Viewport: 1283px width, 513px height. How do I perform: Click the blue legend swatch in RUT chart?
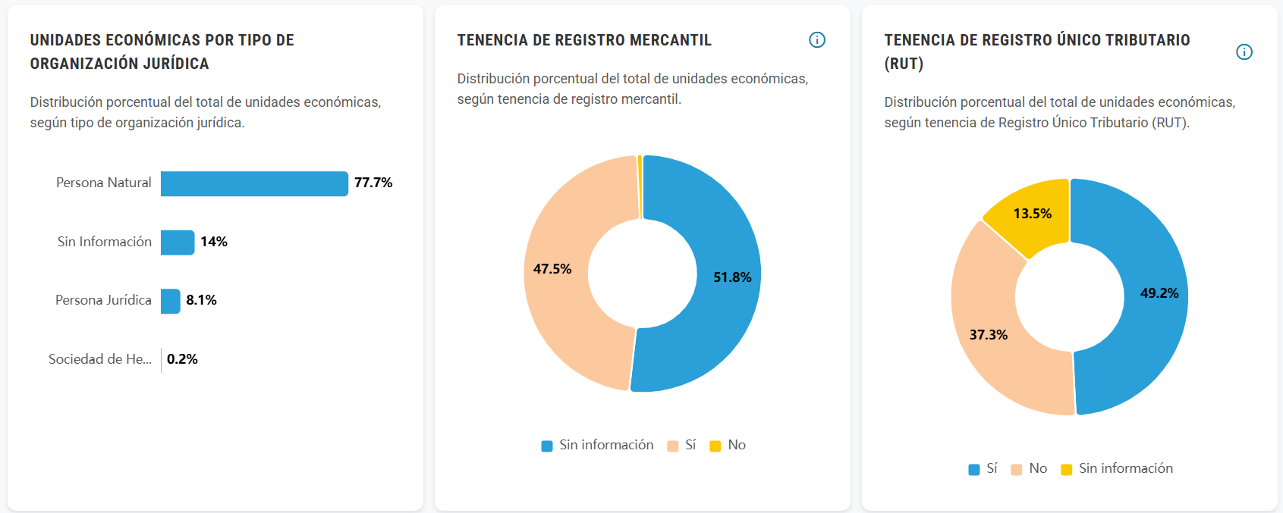click(x=974, y=470)
